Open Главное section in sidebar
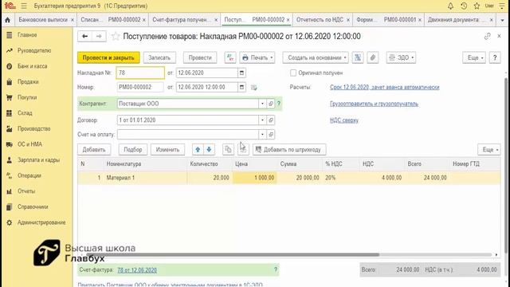The image size is (510, 287). coord(27,35)
